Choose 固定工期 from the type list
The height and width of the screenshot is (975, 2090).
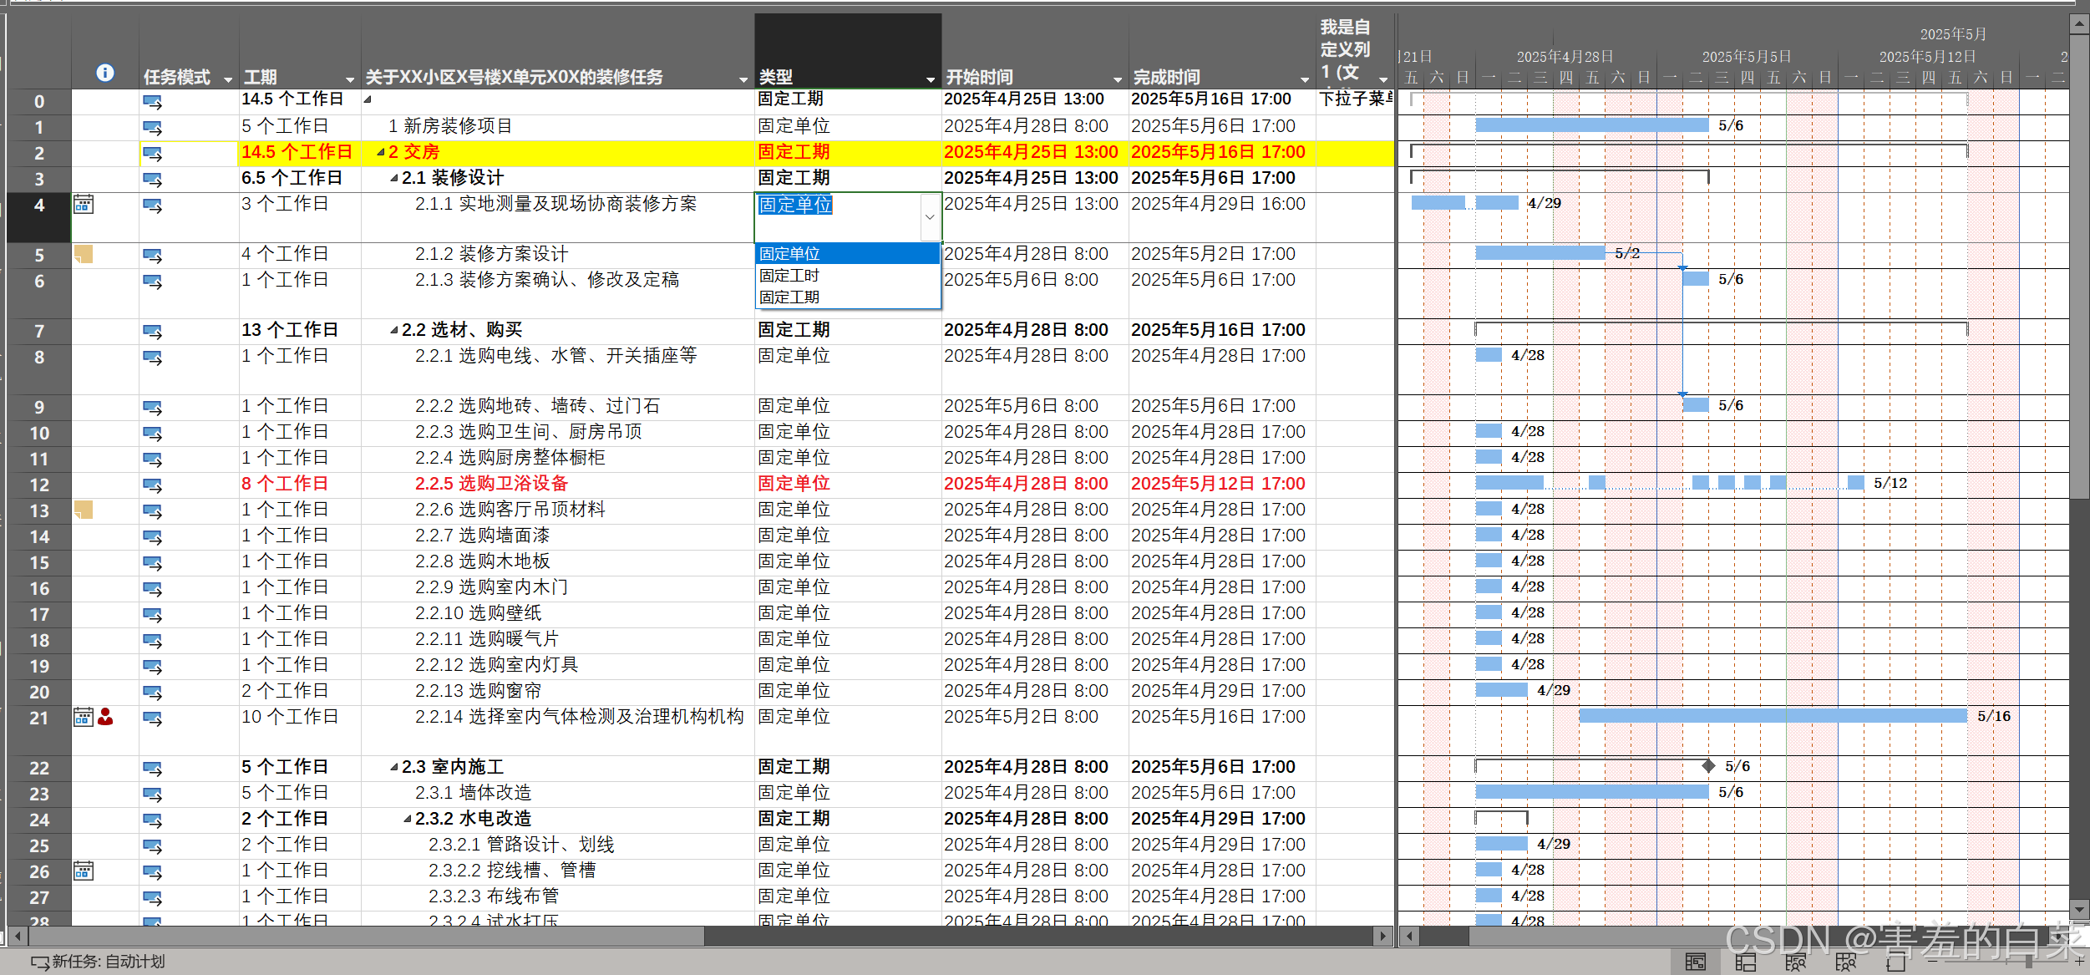tap(789, 297)
